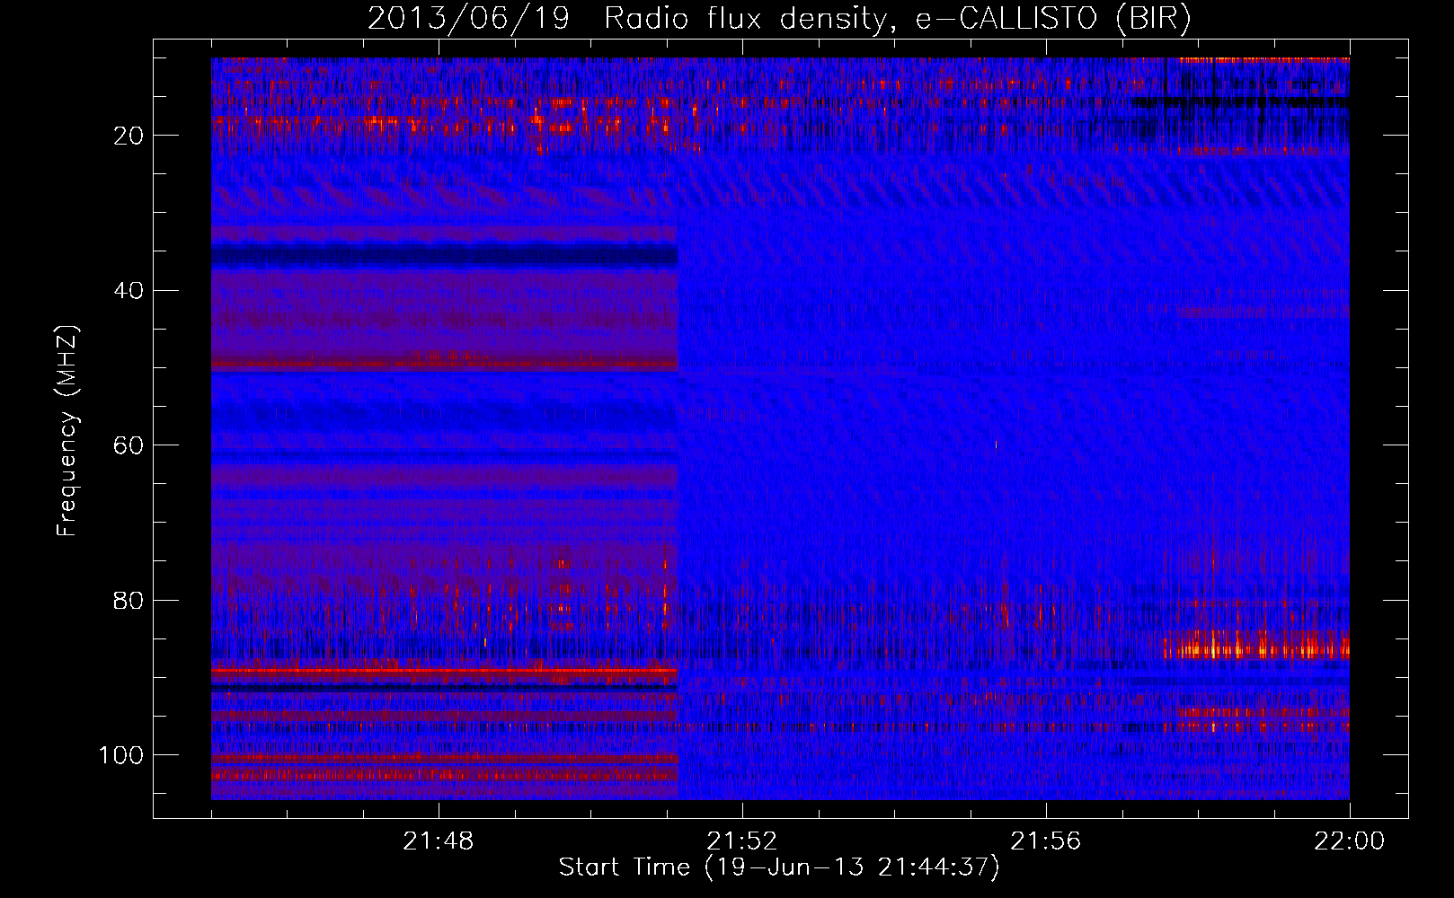The height and width of the screenshot is (898, 1454).
Task: Click the "Frequency (MHZ)" axis label
Action: [x=67, y=431]
